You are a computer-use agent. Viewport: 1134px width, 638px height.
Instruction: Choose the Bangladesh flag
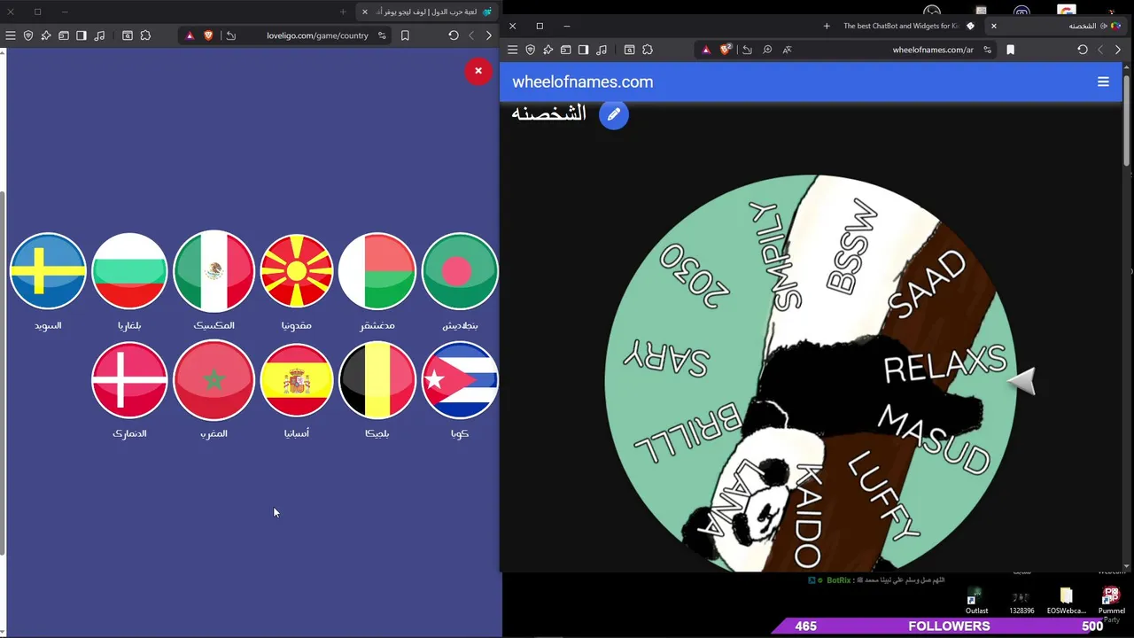pos(460,271)
